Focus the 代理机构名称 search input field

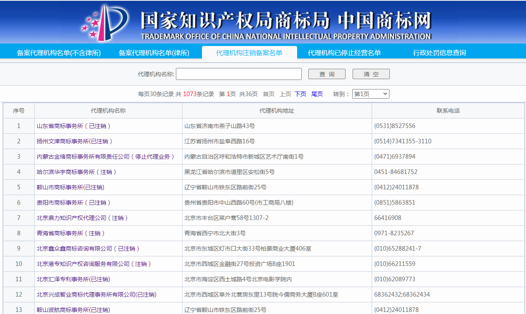[239, 74]
